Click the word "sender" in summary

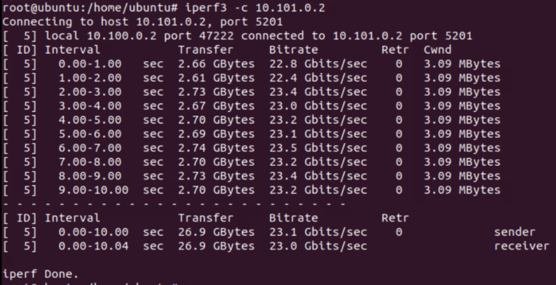click(514, 232)
